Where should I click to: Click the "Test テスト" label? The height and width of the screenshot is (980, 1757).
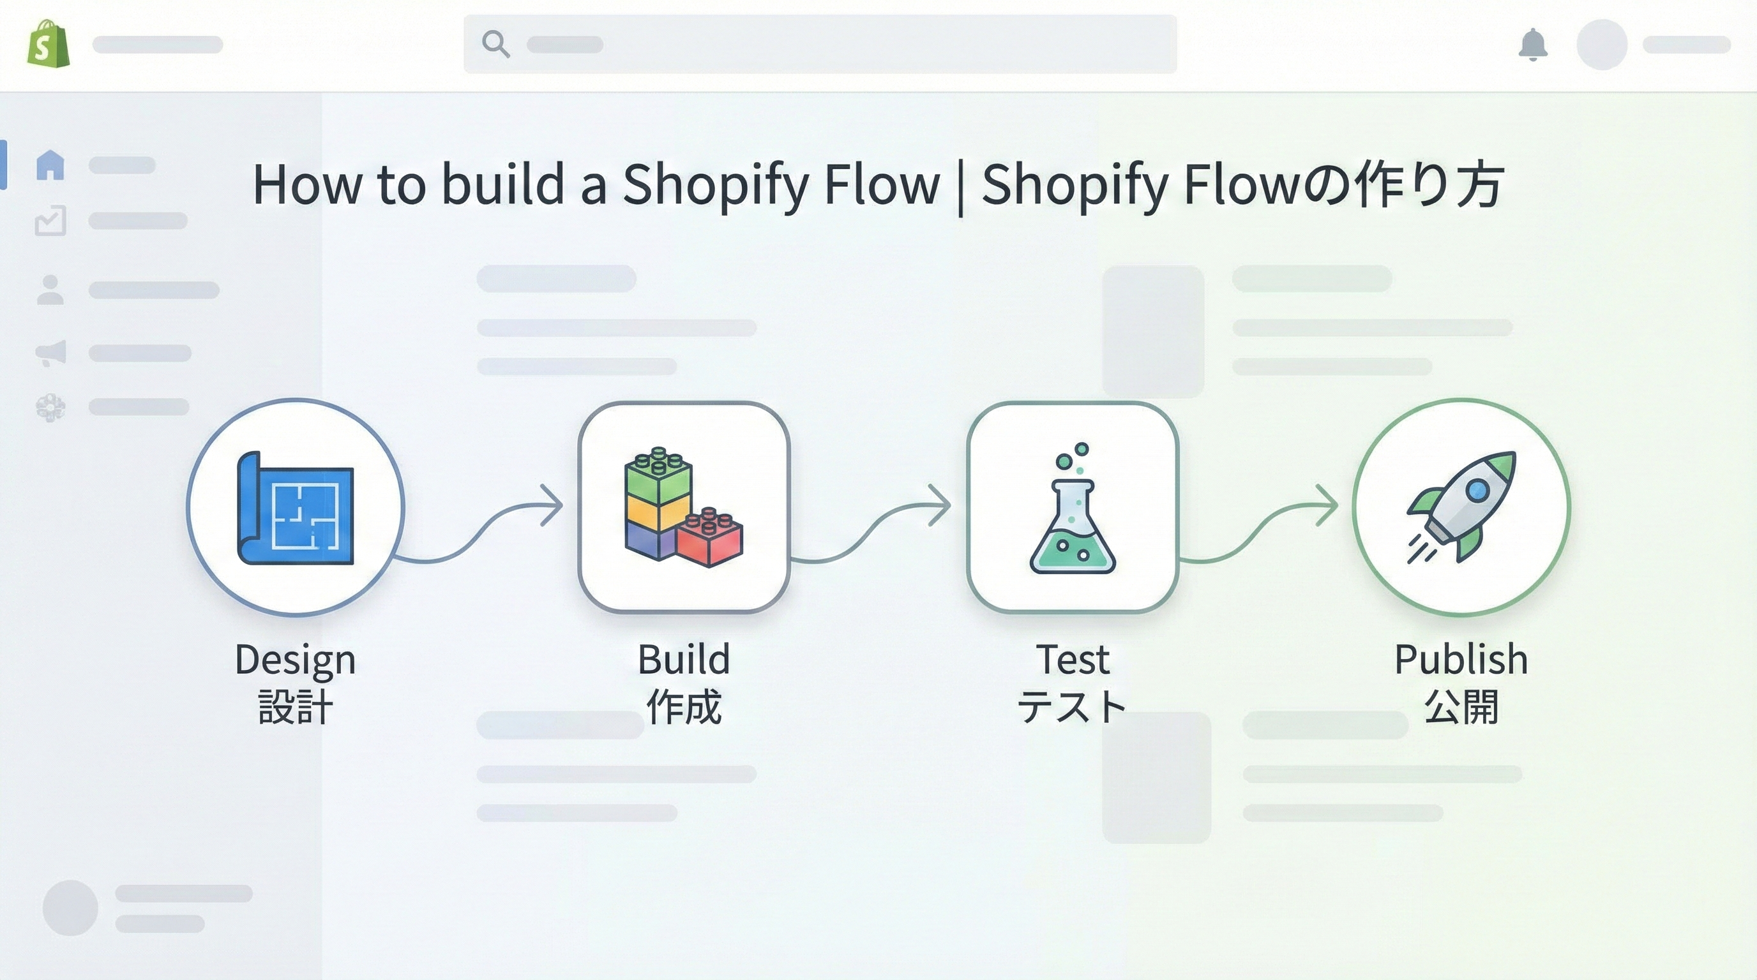click(1072, 682)
